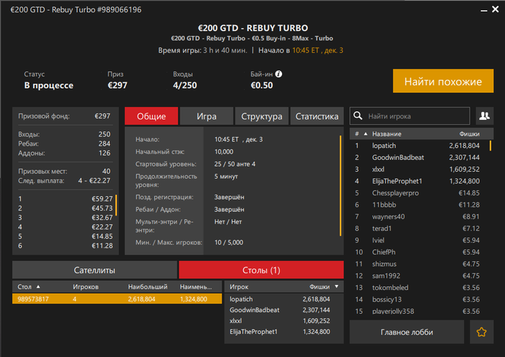
Task: Switch to the Структура tab
Action: (261, 116)
